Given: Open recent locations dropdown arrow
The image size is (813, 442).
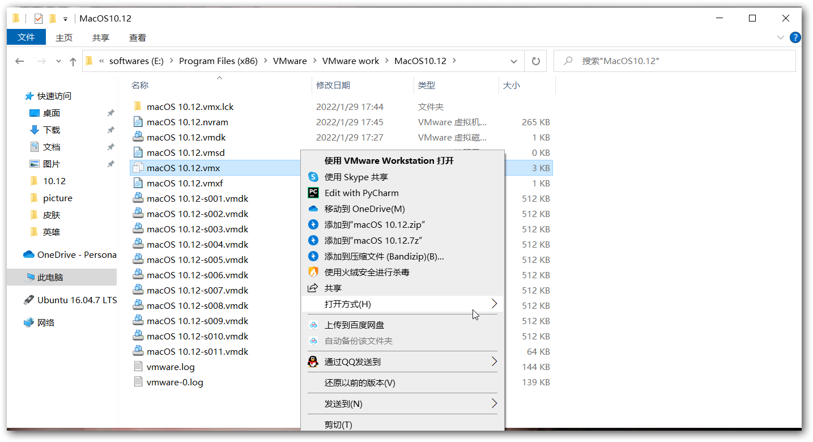Looking at the screenshot, I should tap(58, 61).
